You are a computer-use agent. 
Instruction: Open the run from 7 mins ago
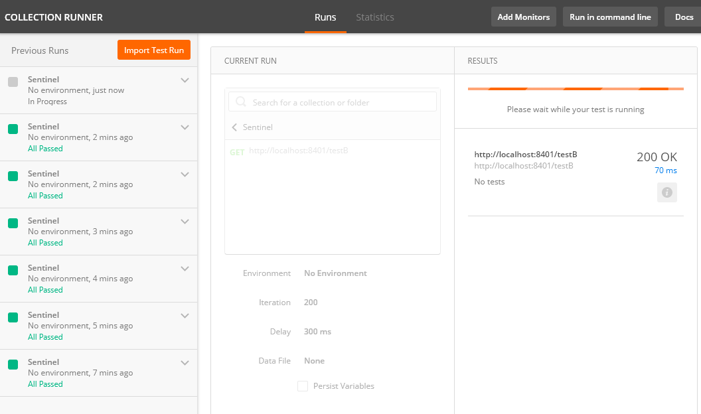[98, 373]
